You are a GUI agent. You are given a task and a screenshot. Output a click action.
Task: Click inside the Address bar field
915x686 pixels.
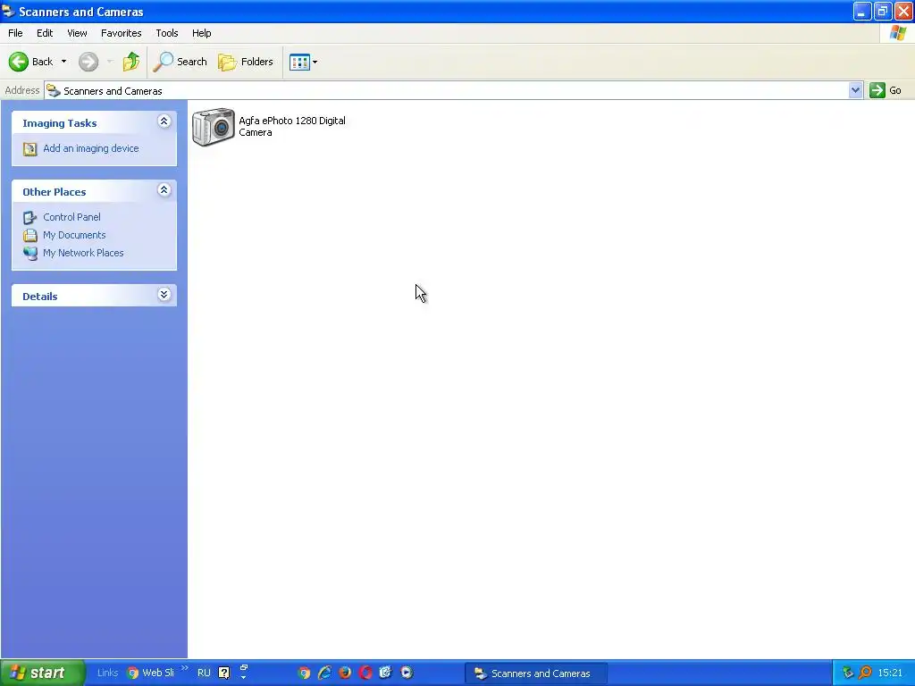447,91
